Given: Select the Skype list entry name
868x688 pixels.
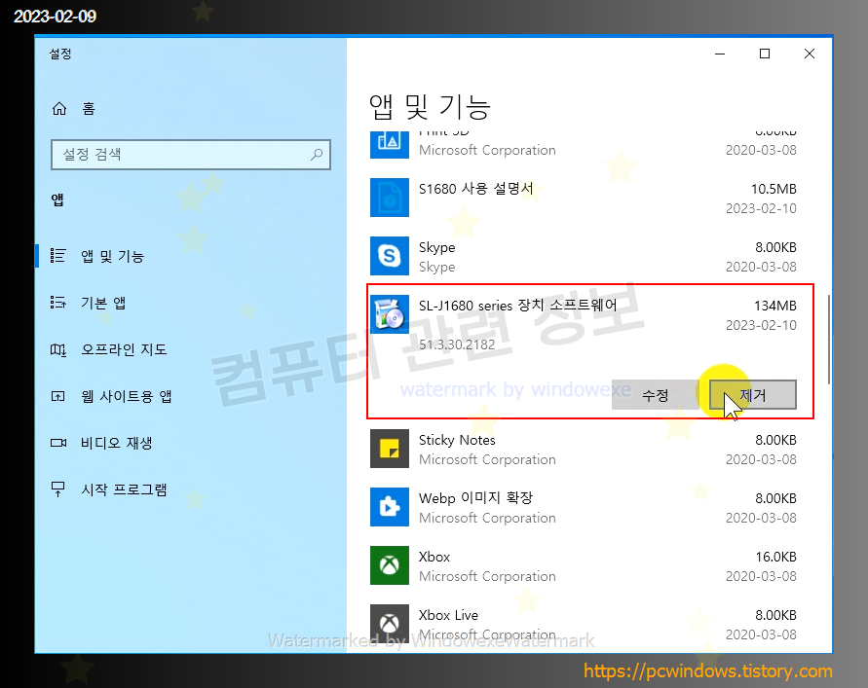Looking at the screenshot, I should [436, 247].
